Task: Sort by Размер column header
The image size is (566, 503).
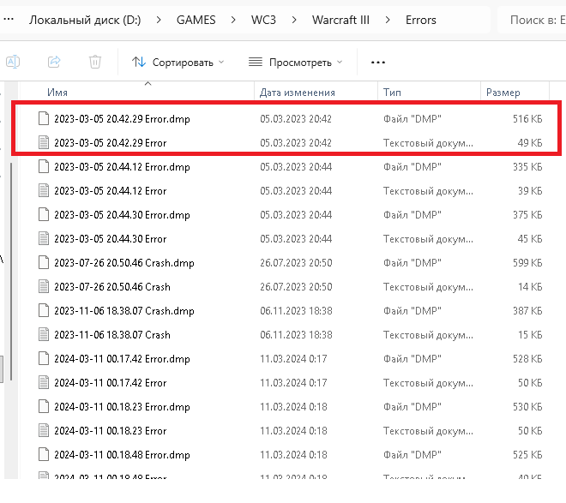Action: 503,93
